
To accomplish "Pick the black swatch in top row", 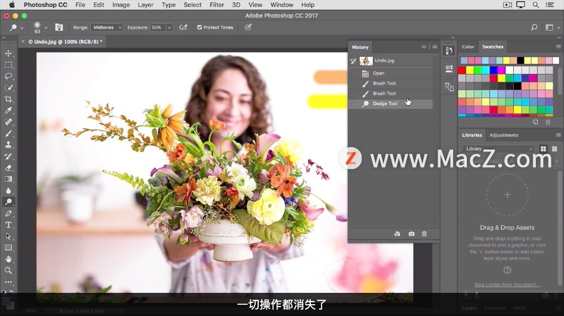I will pyautogui.click(x=521, y=60).
